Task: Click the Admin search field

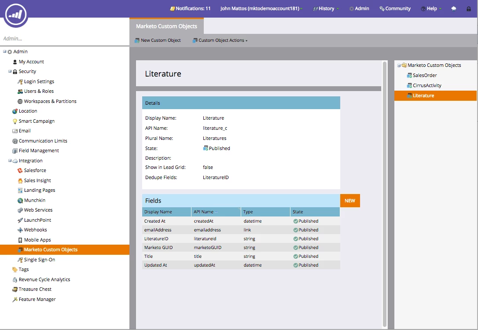Action: (65, 39)
